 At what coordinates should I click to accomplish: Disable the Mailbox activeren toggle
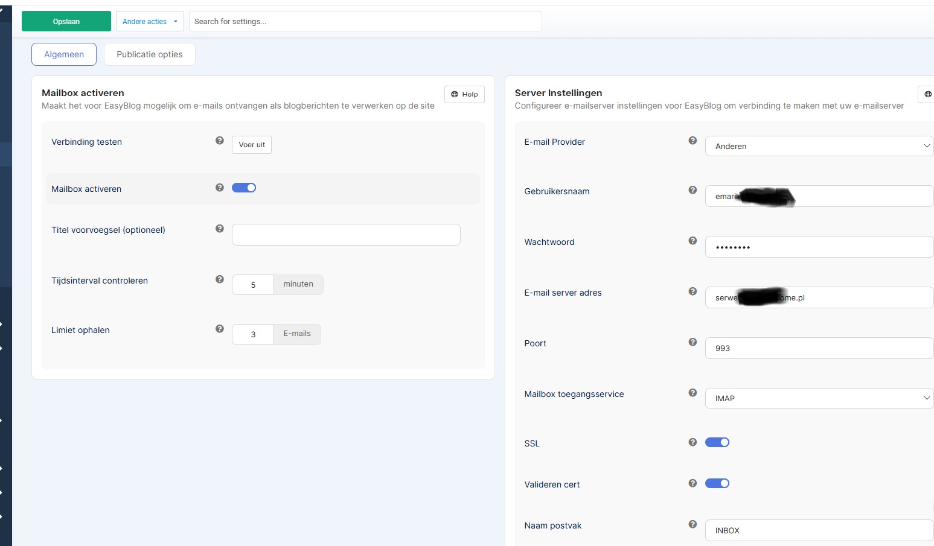[x=244, y=188]
